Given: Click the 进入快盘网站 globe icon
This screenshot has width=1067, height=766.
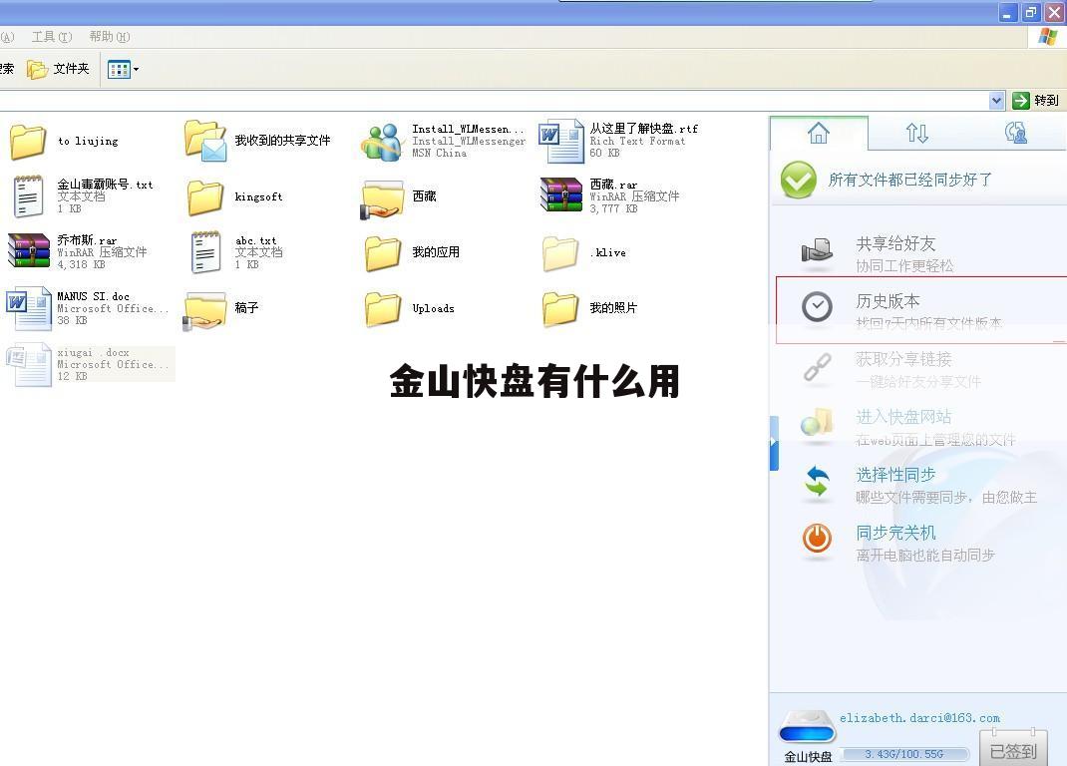Looking at the screenshot, I should coord(817,424).
